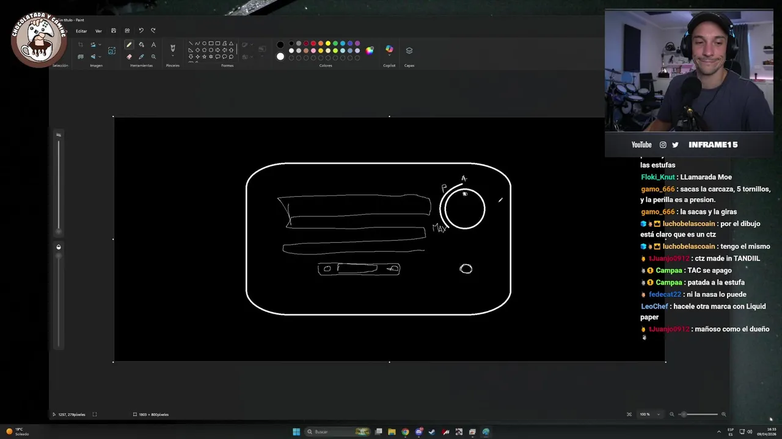Screen dimensions: 782x439
Task: Click the brush size slider on the left
Action: (x=59, y=186)
